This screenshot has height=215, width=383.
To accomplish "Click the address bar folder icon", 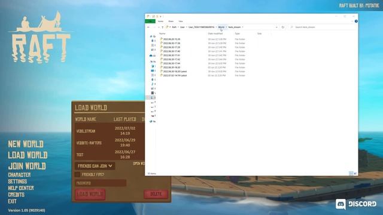I will (168, 27).
